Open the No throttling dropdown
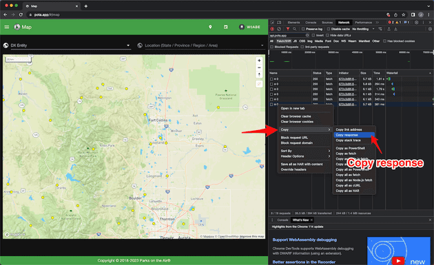The width and height of the screenshot is (434, 265). coord(363,29)
